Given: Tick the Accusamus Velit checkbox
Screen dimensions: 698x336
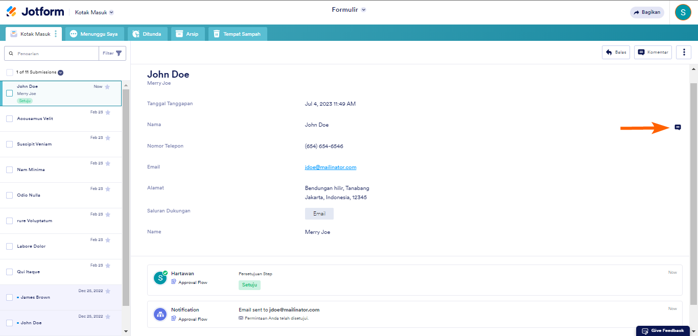Looking at the screenshot, I should pos(9,118).
